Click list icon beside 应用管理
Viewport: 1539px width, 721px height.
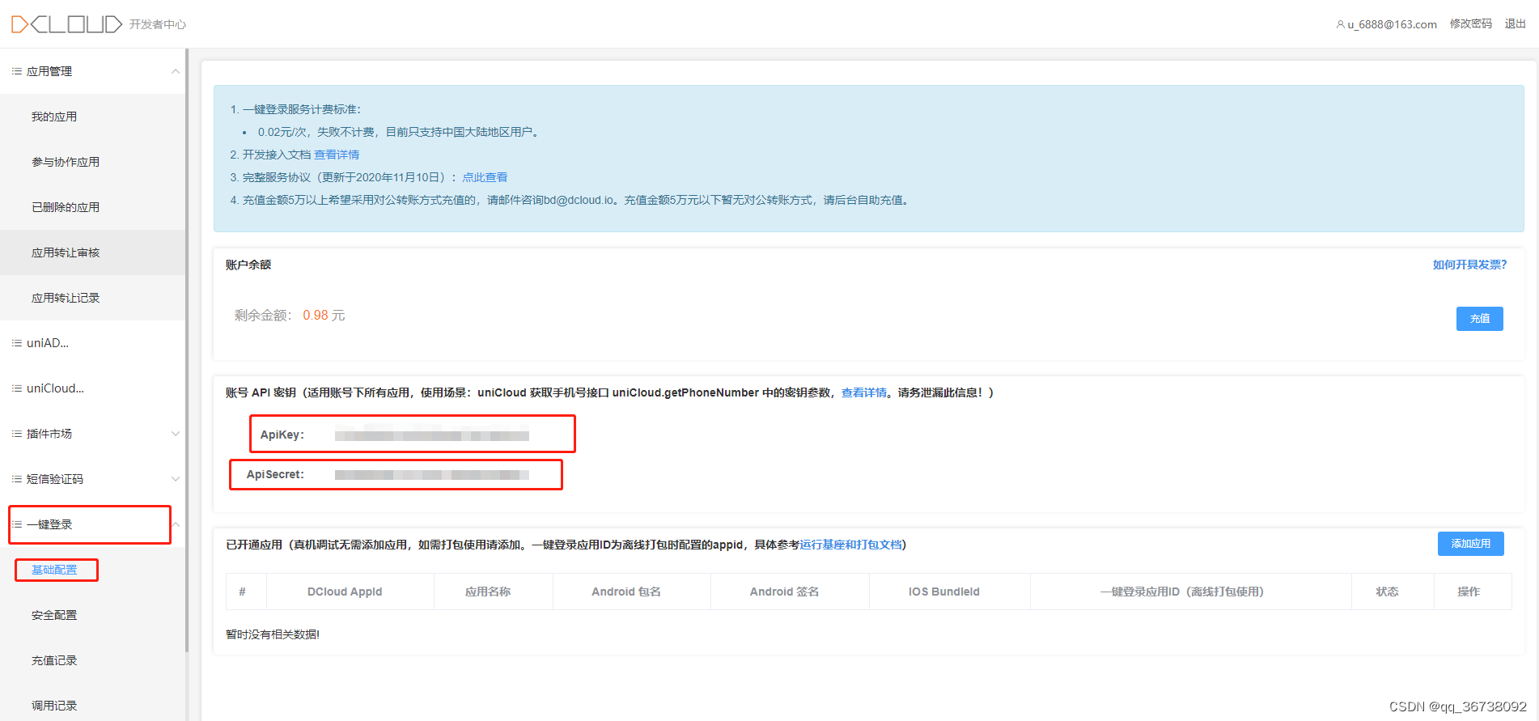pyautogui.click(x=16, y=71)
